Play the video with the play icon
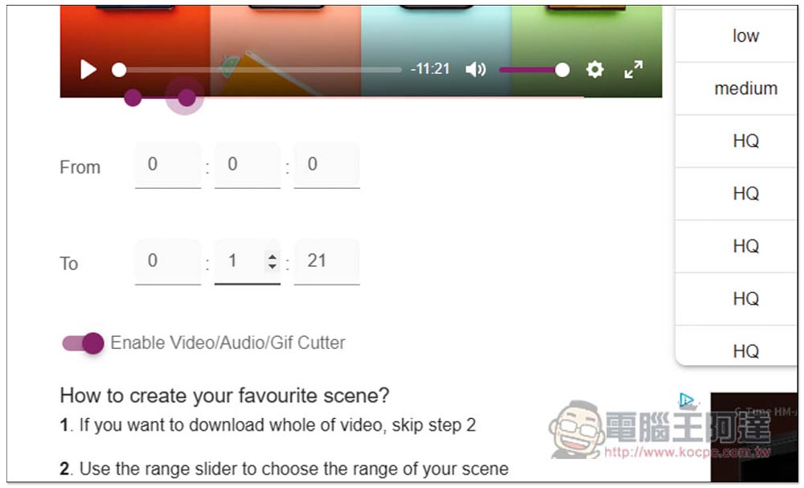The height and width of the screenshot is (488, 804). [88, 69]
